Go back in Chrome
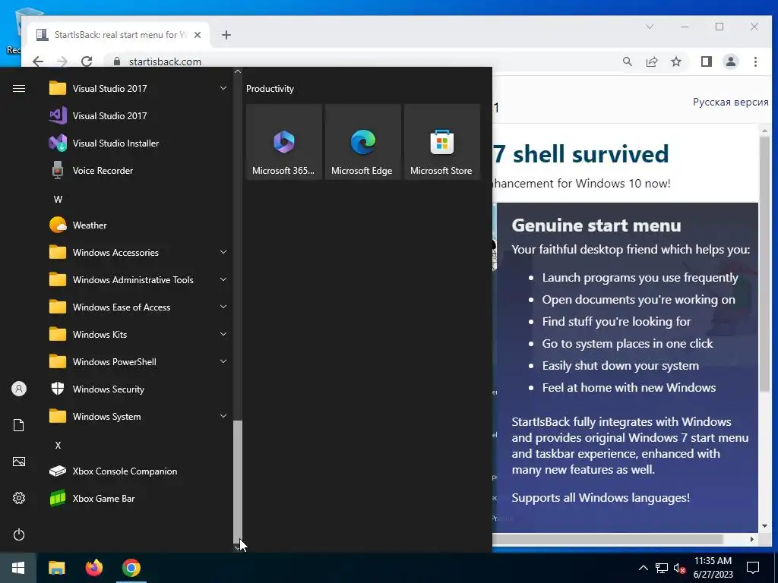 click(38, 61)
